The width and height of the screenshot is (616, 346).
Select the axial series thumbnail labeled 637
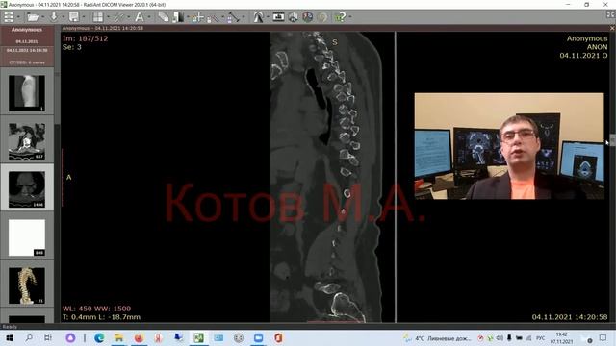tap(27, 141)
